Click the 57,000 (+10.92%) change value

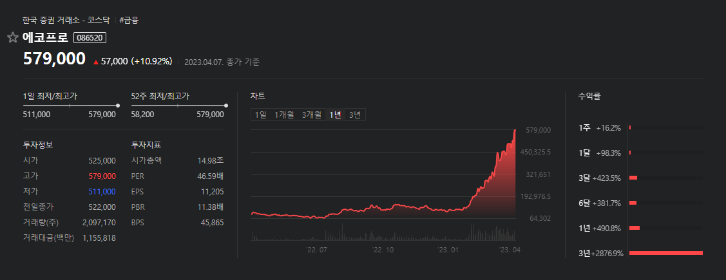click(137, 62)
